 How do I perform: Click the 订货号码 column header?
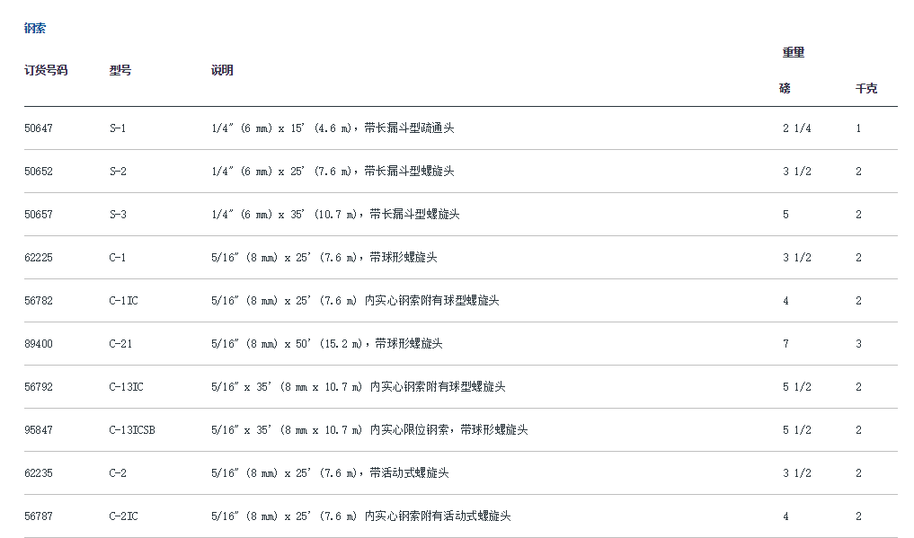pyautogui.click(x=46, y=70)
